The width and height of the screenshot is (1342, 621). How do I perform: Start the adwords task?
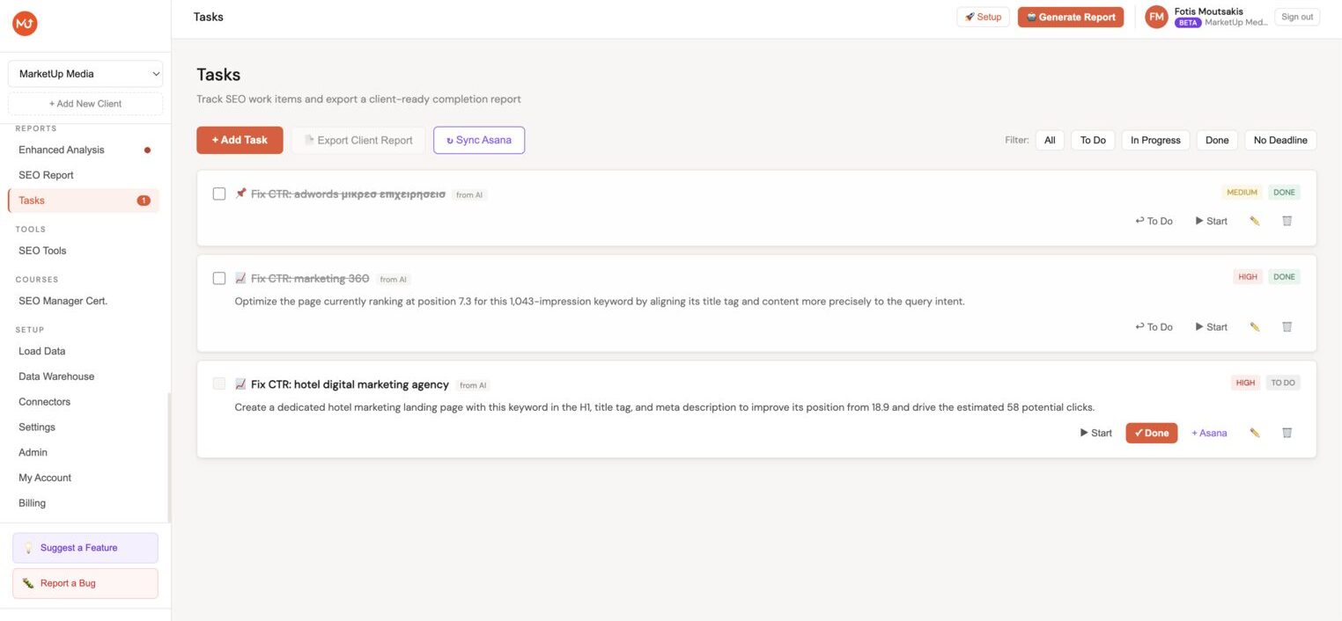[1212, 221]
